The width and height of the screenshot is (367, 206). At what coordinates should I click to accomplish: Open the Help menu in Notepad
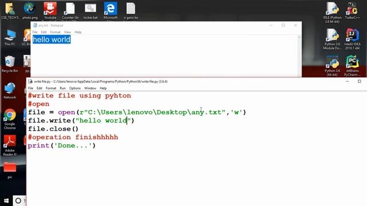pos(78,32)
